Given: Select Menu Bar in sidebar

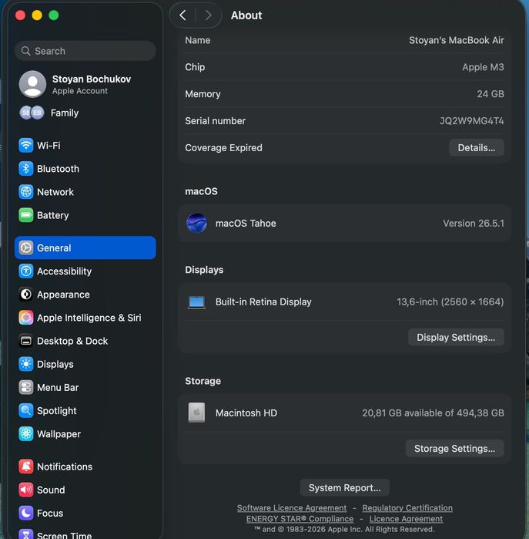Looking at the screenshot, I should point(85,387).
